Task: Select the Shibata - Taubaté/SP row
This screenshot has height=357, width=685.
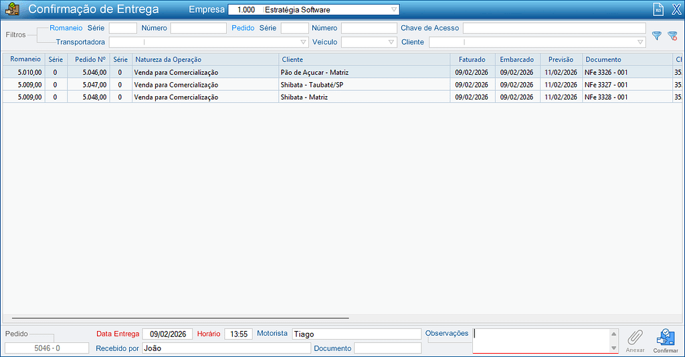Action: [342, 85]
